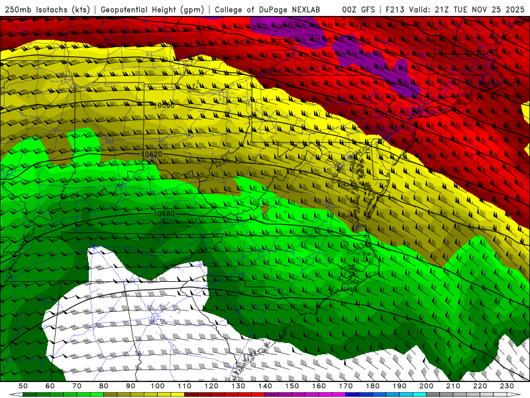The image size is (530, 398).
Task: Click the 160 value on the color scale
Action: click(x=319, y=386)
